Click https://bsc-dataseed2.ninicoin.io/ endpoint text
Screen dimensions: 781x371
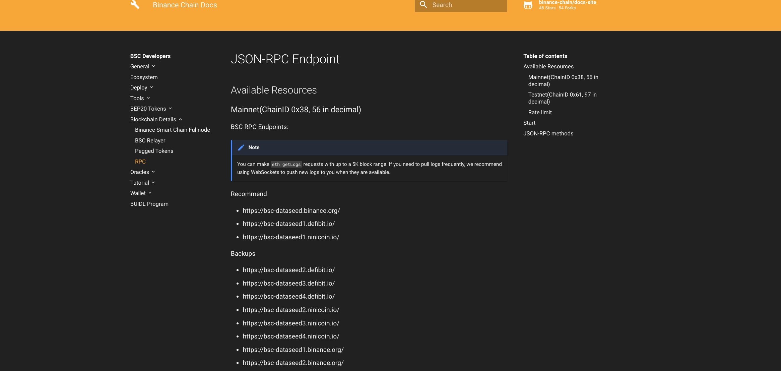(291, 310)
